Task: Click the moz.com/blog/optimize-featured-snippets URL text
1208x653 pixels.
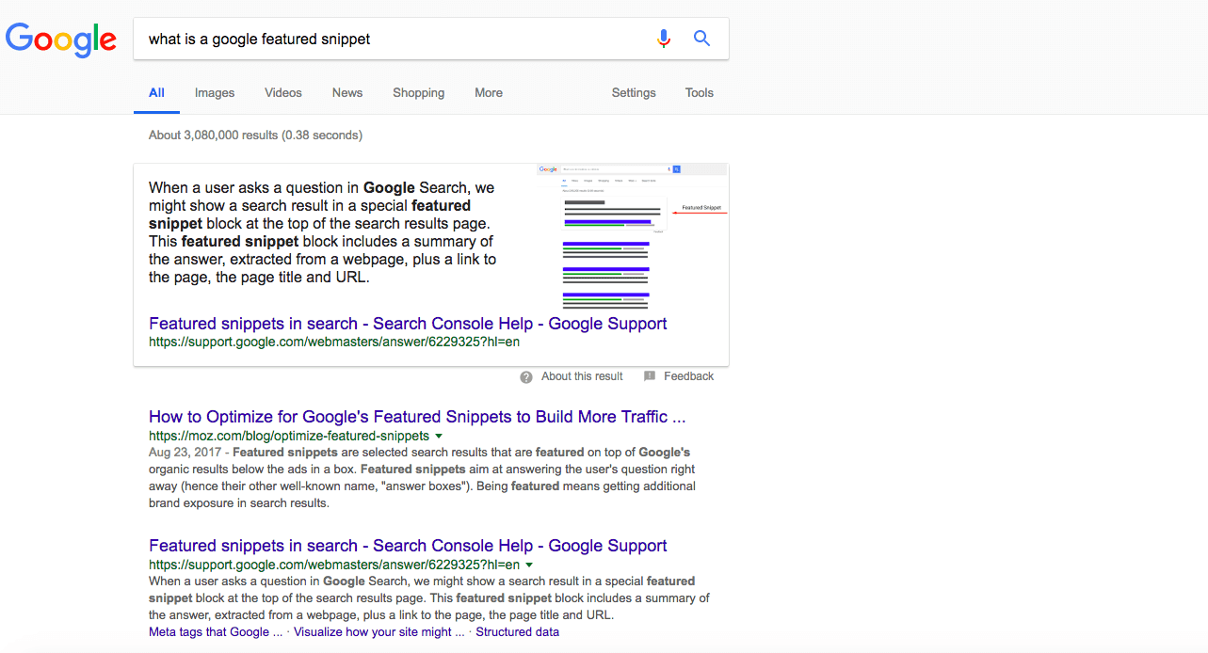Action: coord(289,437)
